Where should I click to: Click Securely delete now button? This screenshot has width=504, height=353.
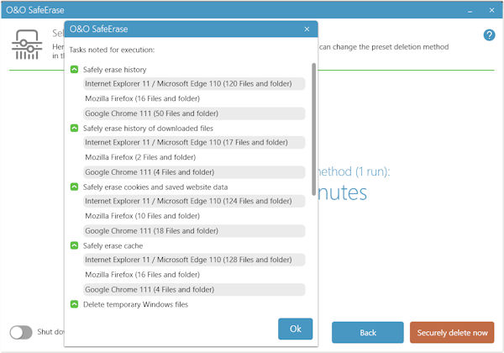click(x=452, y=333)
